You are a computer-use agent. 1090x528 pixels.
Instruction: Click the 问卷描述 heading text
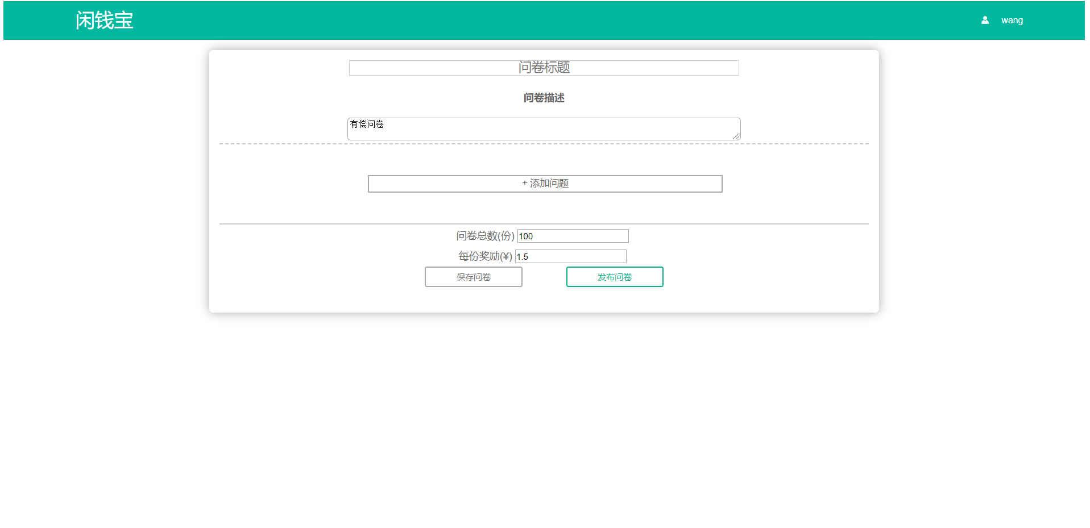(544, 98)
